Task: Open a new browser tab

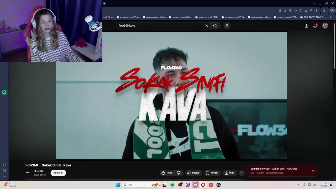Action: (x=104, y=3)
